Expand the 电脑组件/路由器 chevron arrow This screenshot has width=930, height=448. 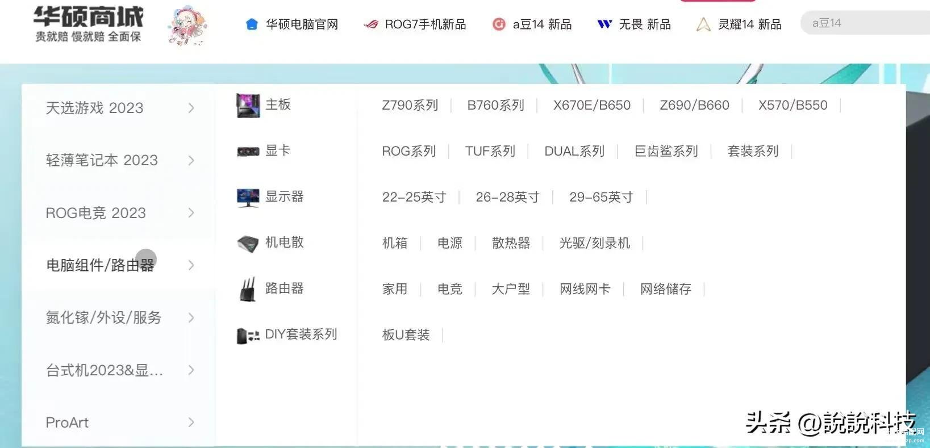click(x=191, y=265)
